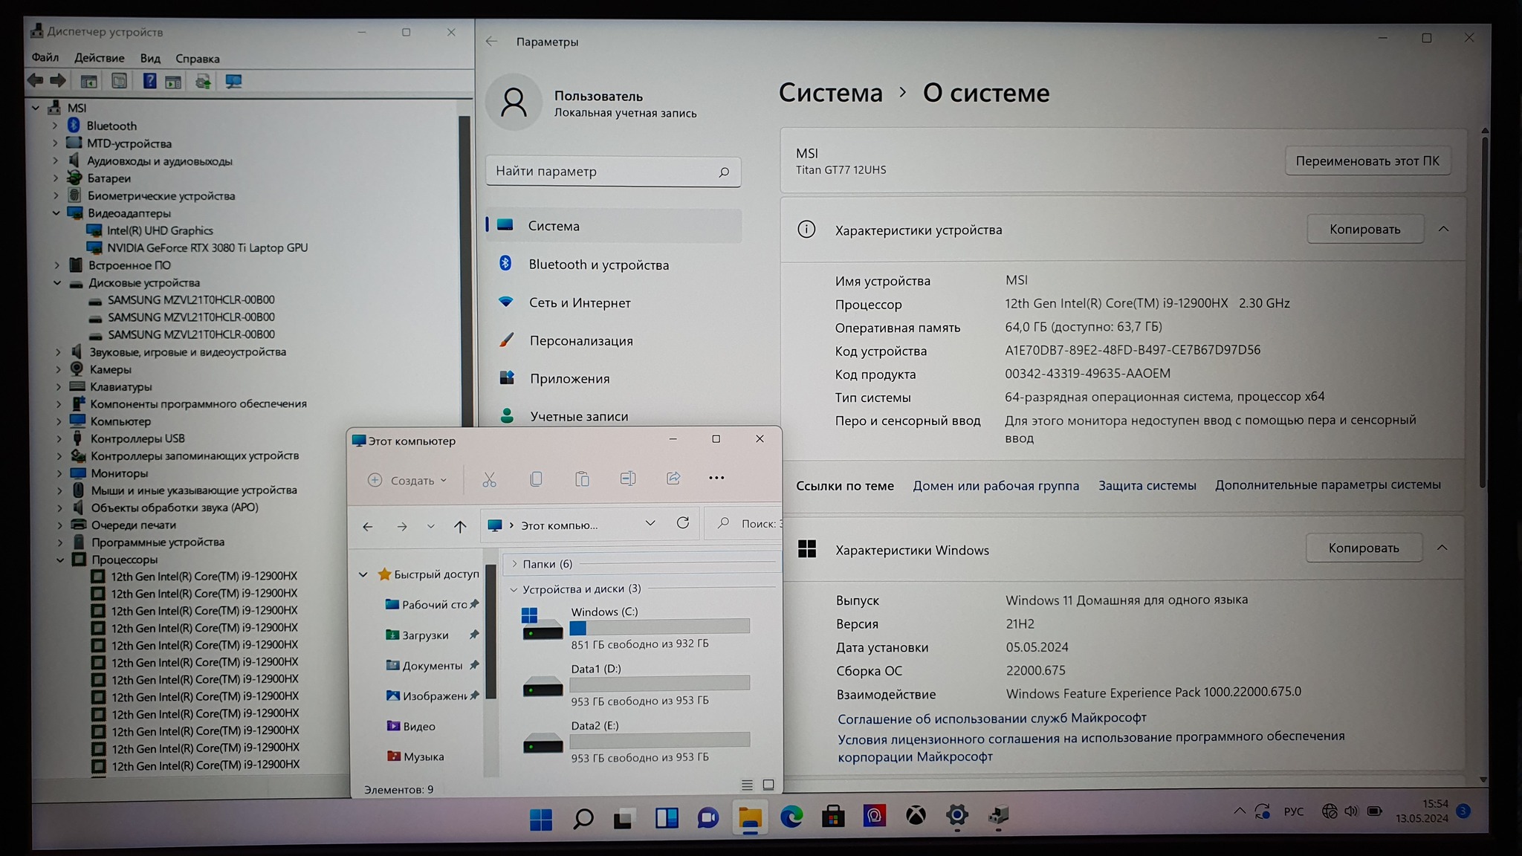Switch to large icons view in Explorer

pos(768,785)
